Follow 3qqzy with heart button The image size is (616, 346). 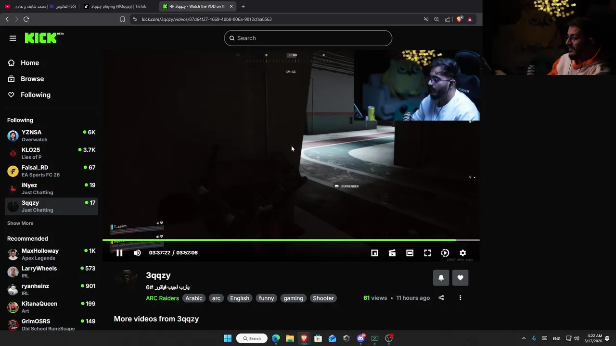point(460,277)
